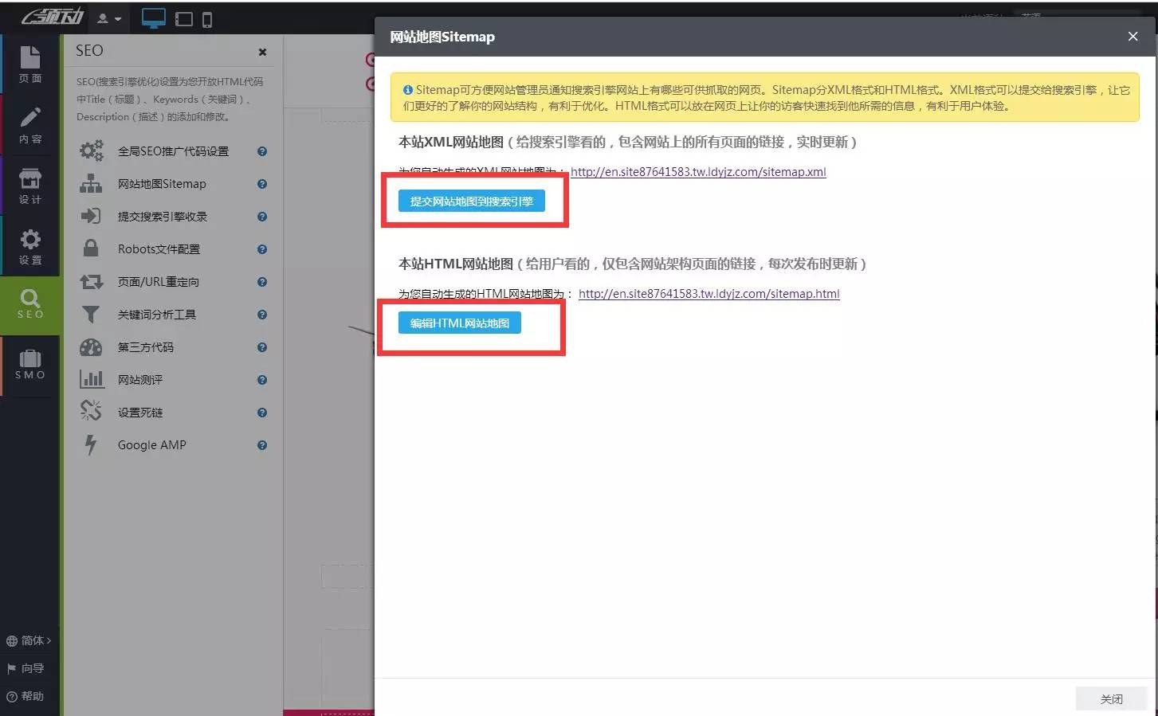Viewport: 1158px width, 716px height.
Task: Select Robots文件配置 menu item
Action: pyautogui.click(x=159, y=249)
